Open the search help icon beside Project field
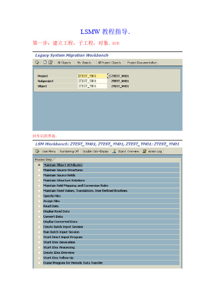Image resolution: width=215 pixels, height=305 pixels. tap(109, 76)
